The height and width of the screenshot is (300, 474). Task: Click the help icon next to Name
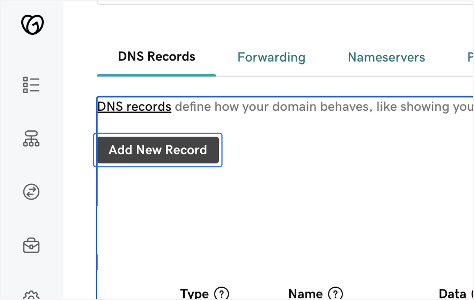pos(335,294)
